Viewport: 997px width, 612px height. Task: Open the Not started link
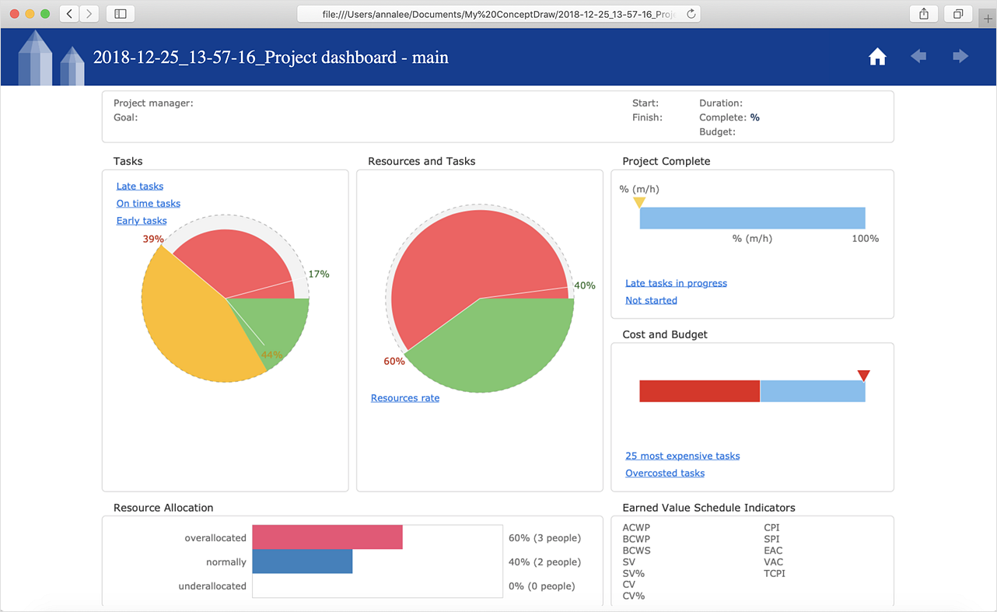[651, 300]
